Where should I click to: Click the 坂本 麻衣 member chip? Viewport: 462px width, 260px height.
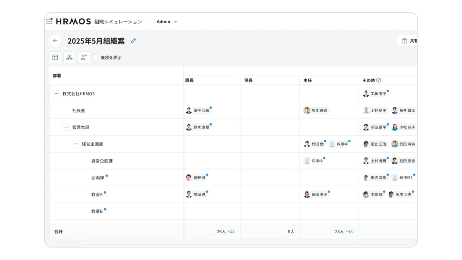(317, 110)
